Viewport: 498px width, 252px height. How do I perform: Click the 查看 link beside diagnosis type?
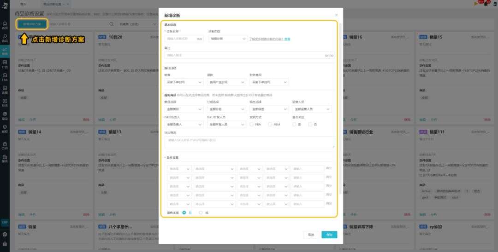pos(287,39)
